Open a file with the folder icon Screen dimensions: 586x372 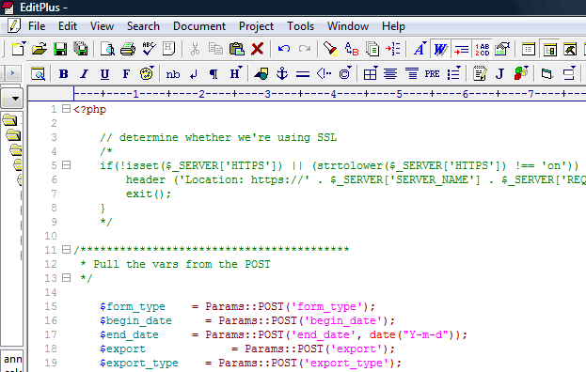(x=40, y=49)
